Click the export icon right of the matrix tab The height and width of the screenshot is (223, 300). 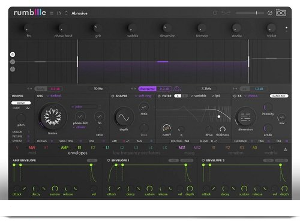click(x=286, y=149)
